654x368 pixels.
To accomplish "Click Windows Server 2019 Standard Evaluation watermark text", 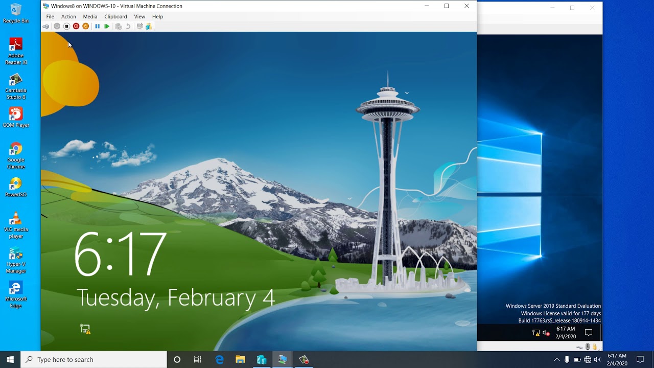I will (553, 306).
